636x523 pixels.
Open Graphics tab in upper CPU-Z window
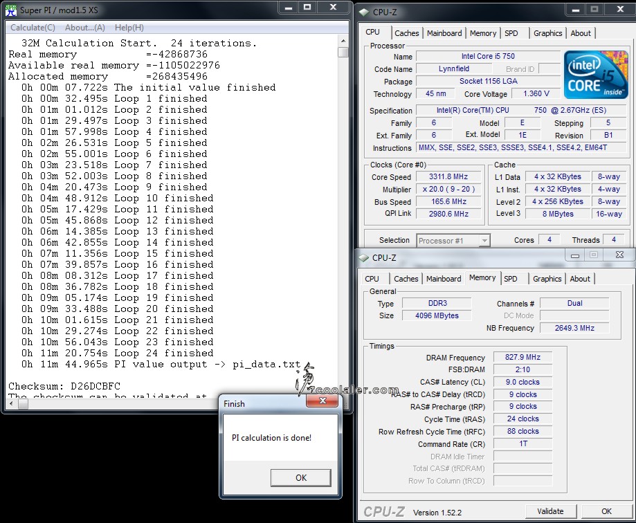click(x=547, y=33)
